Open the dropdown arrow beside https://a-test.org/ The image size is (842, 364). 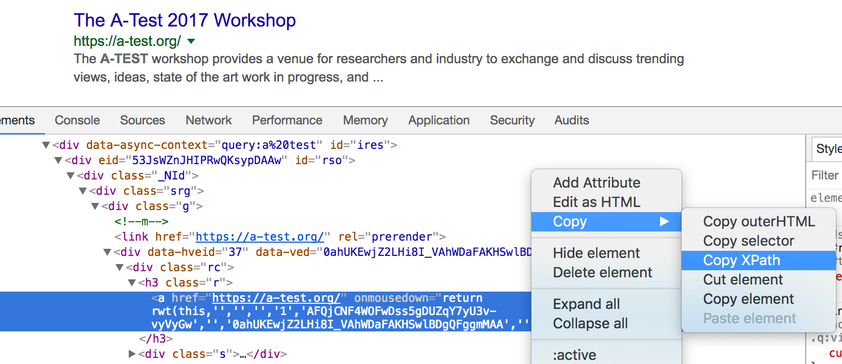pyautogui.click(x=192, y=41)
